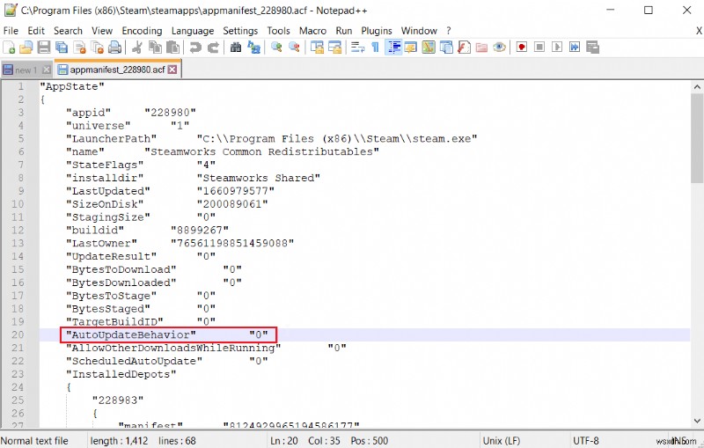Start macro recording with red dot icon
Screen dimensions: 704x448
click(522, 48)
